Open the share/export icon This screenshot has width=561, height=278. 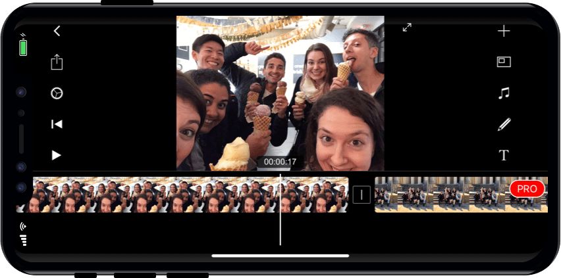pyautogui.click(x=57, y=62)
